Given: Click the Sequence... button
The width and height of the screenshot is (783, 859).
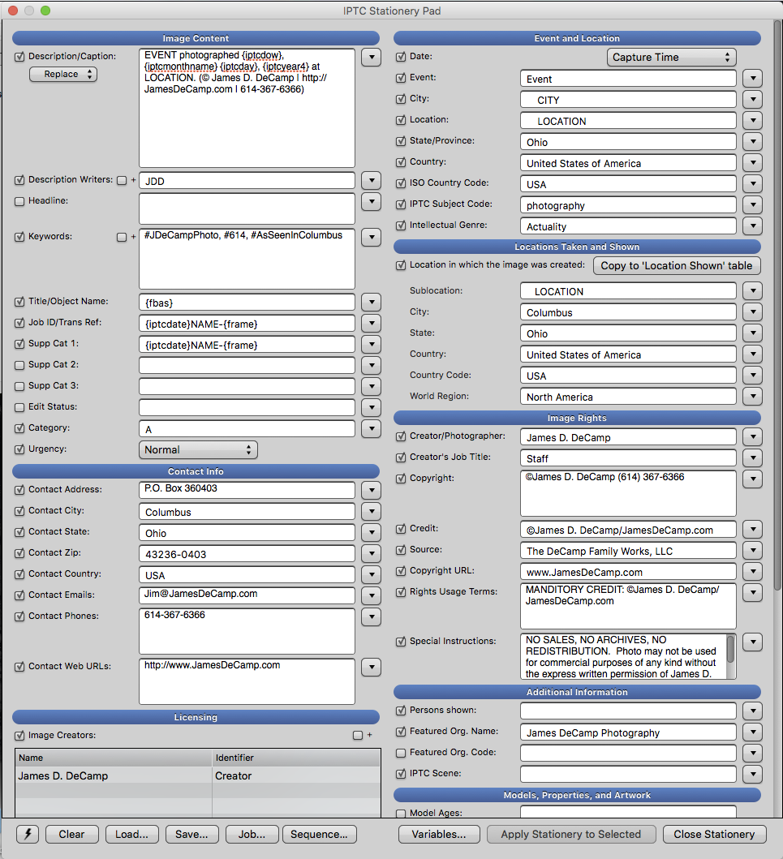Looking at the screenshot, I should coord(319,834).
